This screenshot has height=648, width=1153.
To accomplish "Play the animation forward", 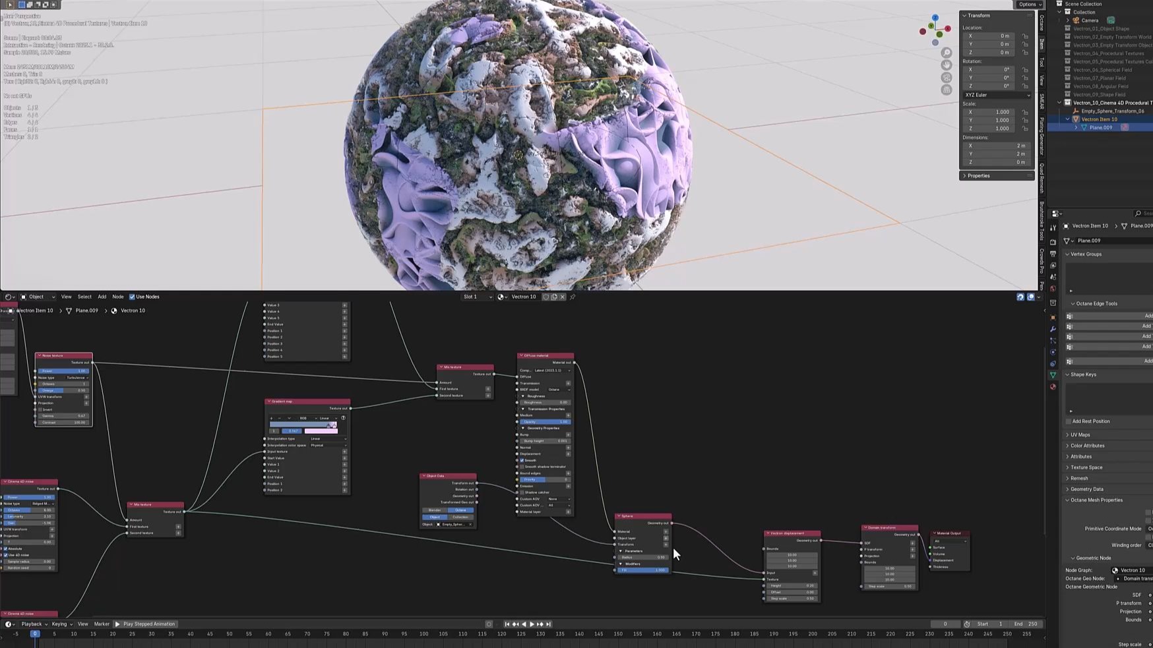I will click(532, 624).
